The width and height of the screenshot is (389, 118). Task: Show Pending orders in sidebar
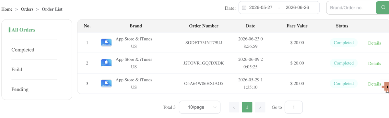click(20, 89)
